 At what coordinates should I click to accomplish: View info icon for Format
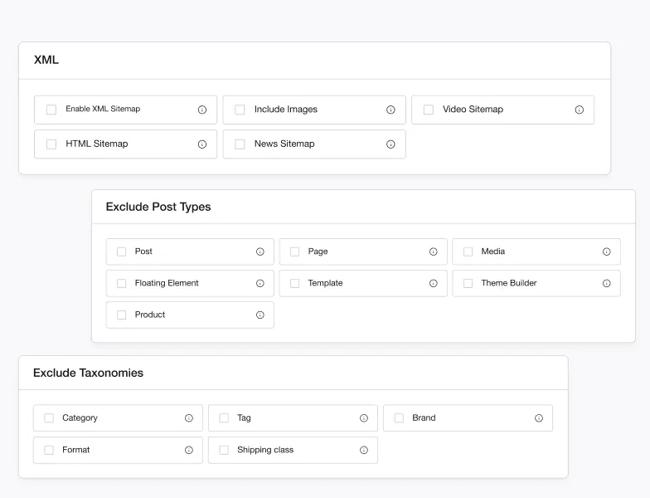click(189, 450)
